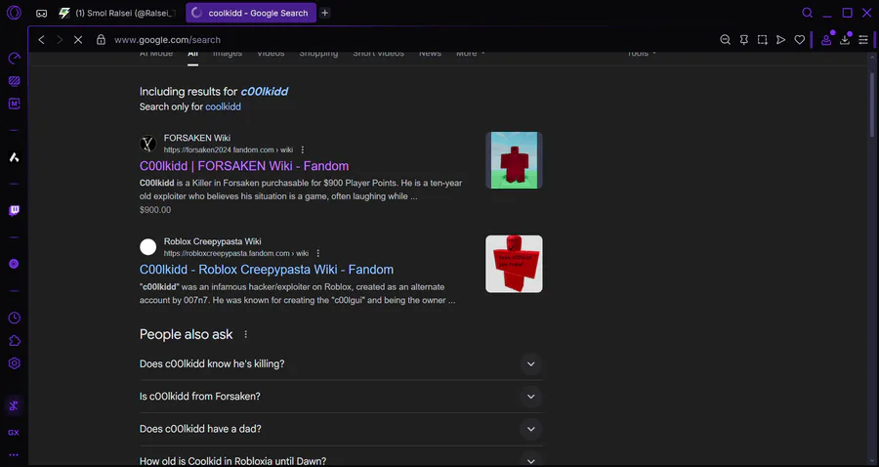Open the profile account icon
The height and width of the screenshot is (467, 879).
pos(826,40)
